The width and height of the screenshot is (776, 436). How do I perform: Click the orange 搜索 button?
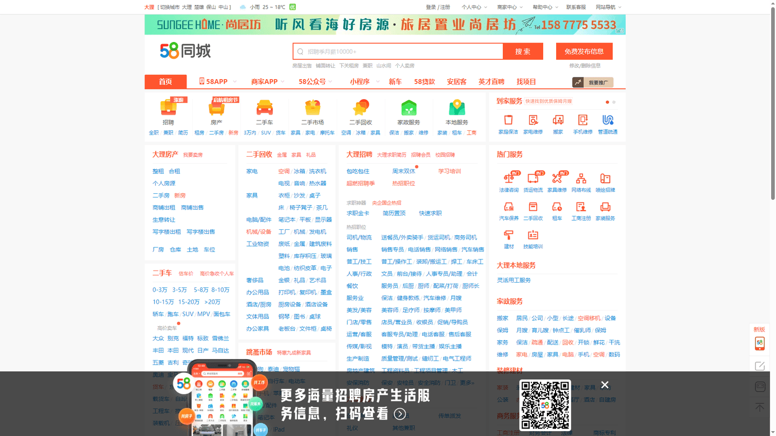point(523,51)
